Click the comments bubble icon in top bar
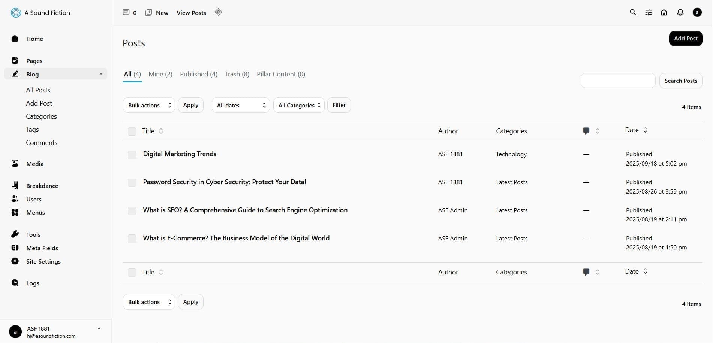Image resolution: width=713 pixels, height=343 pixels. [126, 12]
